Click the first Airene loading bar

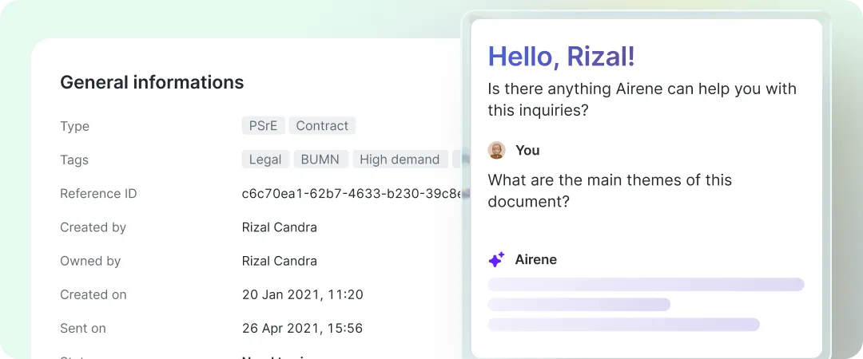coord(646,284)
